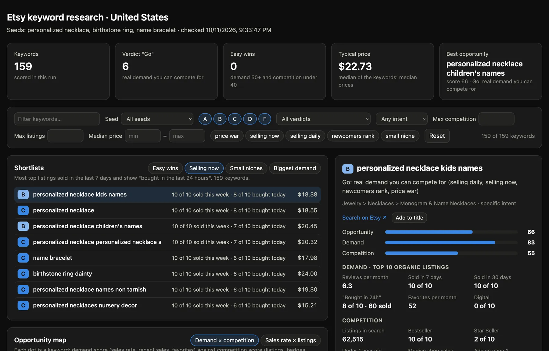Viewport: 549px width, 351px height.
Task: Toggle the small niche tag filter
Action: click(400, 136)
